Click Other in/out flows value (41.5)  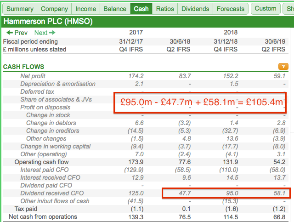(136, 201)
